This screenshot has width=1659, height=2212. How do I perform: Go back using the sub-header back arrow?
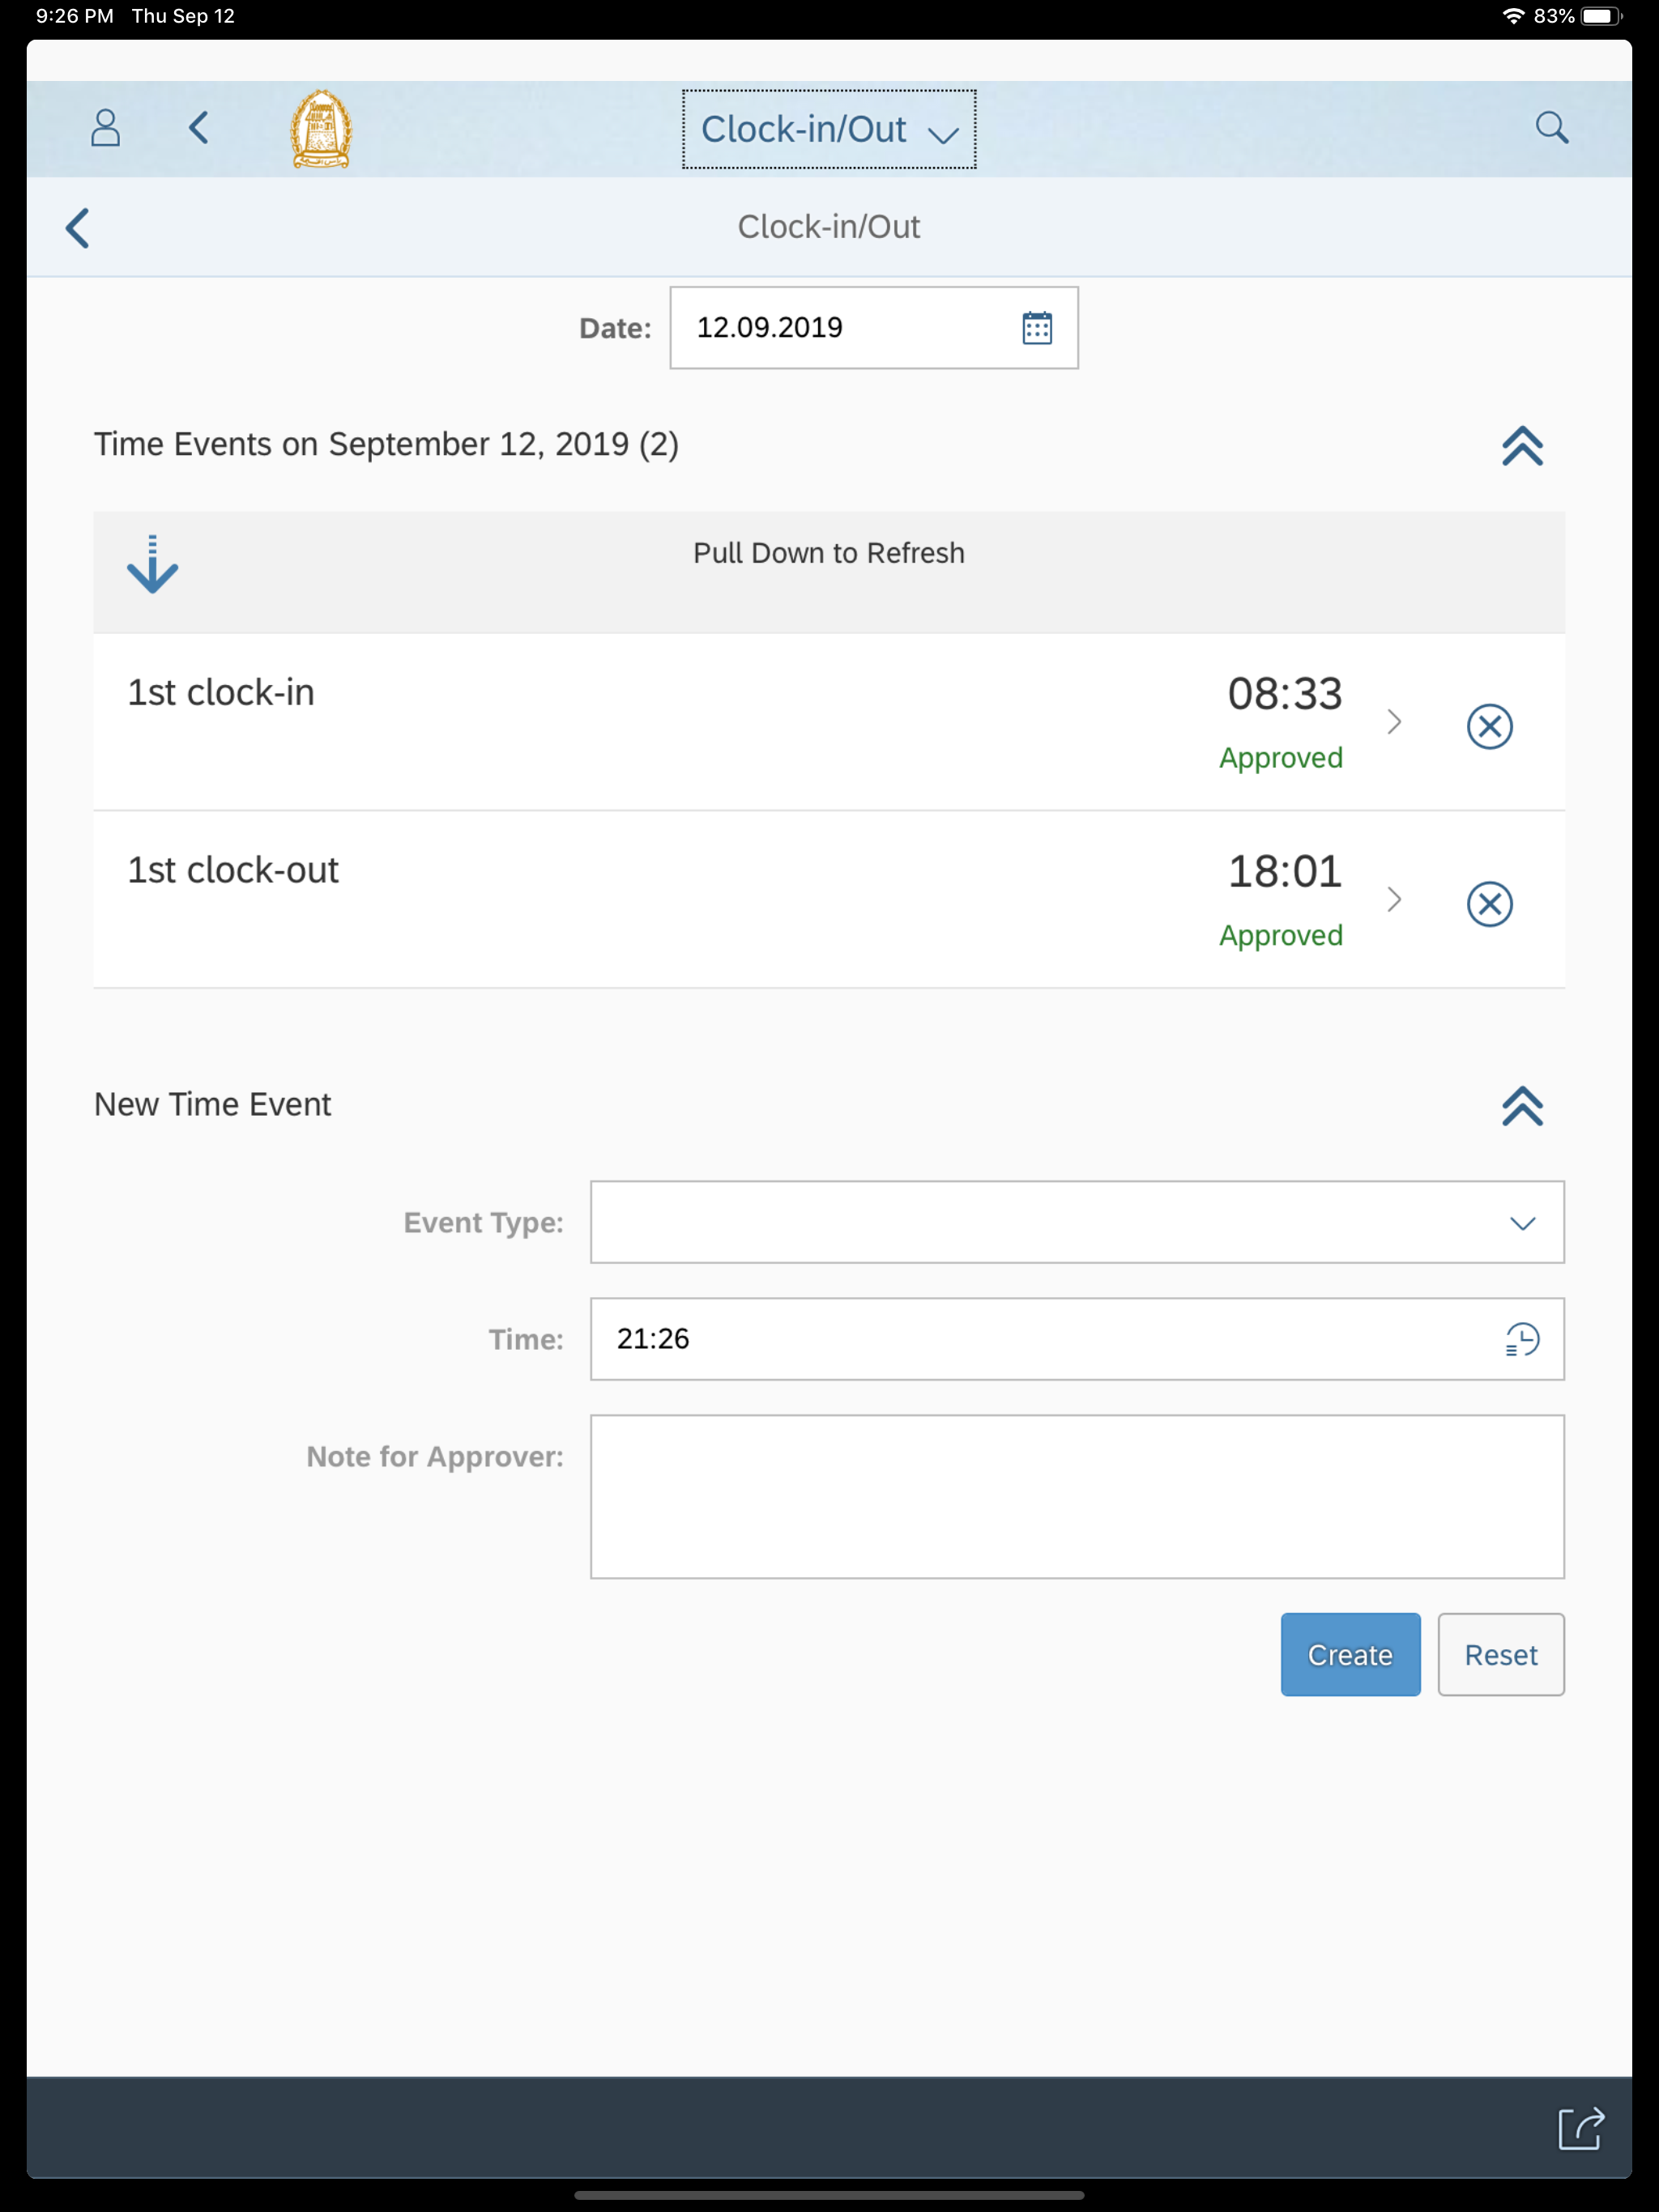coord(77,228)
